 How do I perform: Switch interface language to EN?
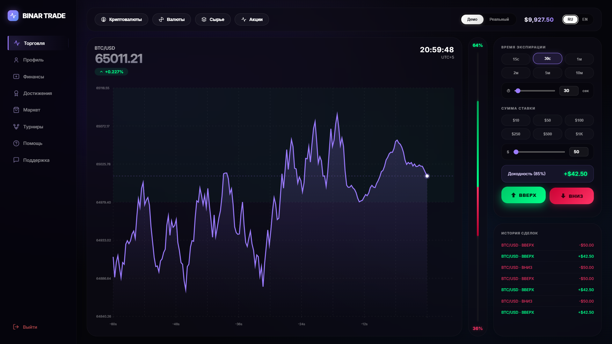[x=585, y=19]
